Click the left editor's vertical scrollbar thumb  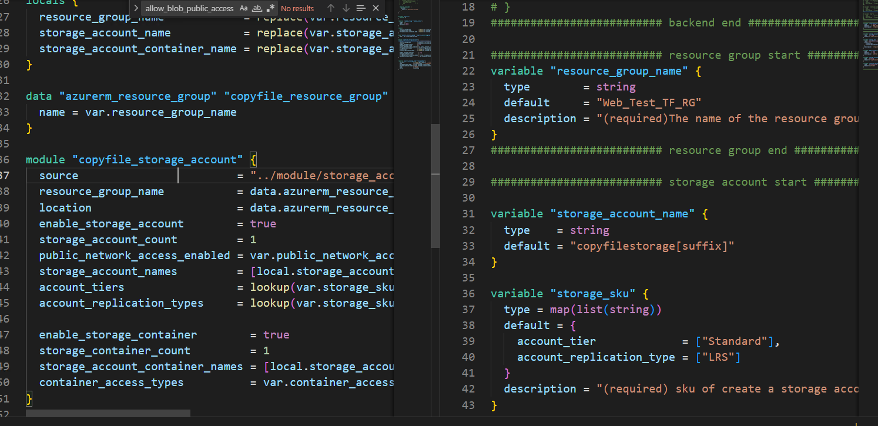[435, 186]
